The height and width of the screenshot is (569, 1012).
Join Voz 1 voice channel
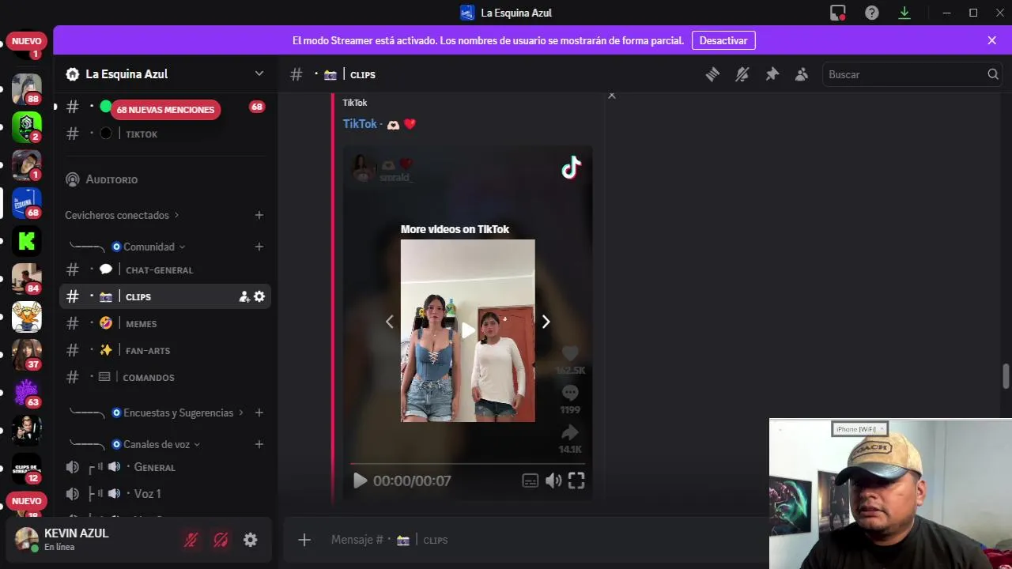[165, 494]
